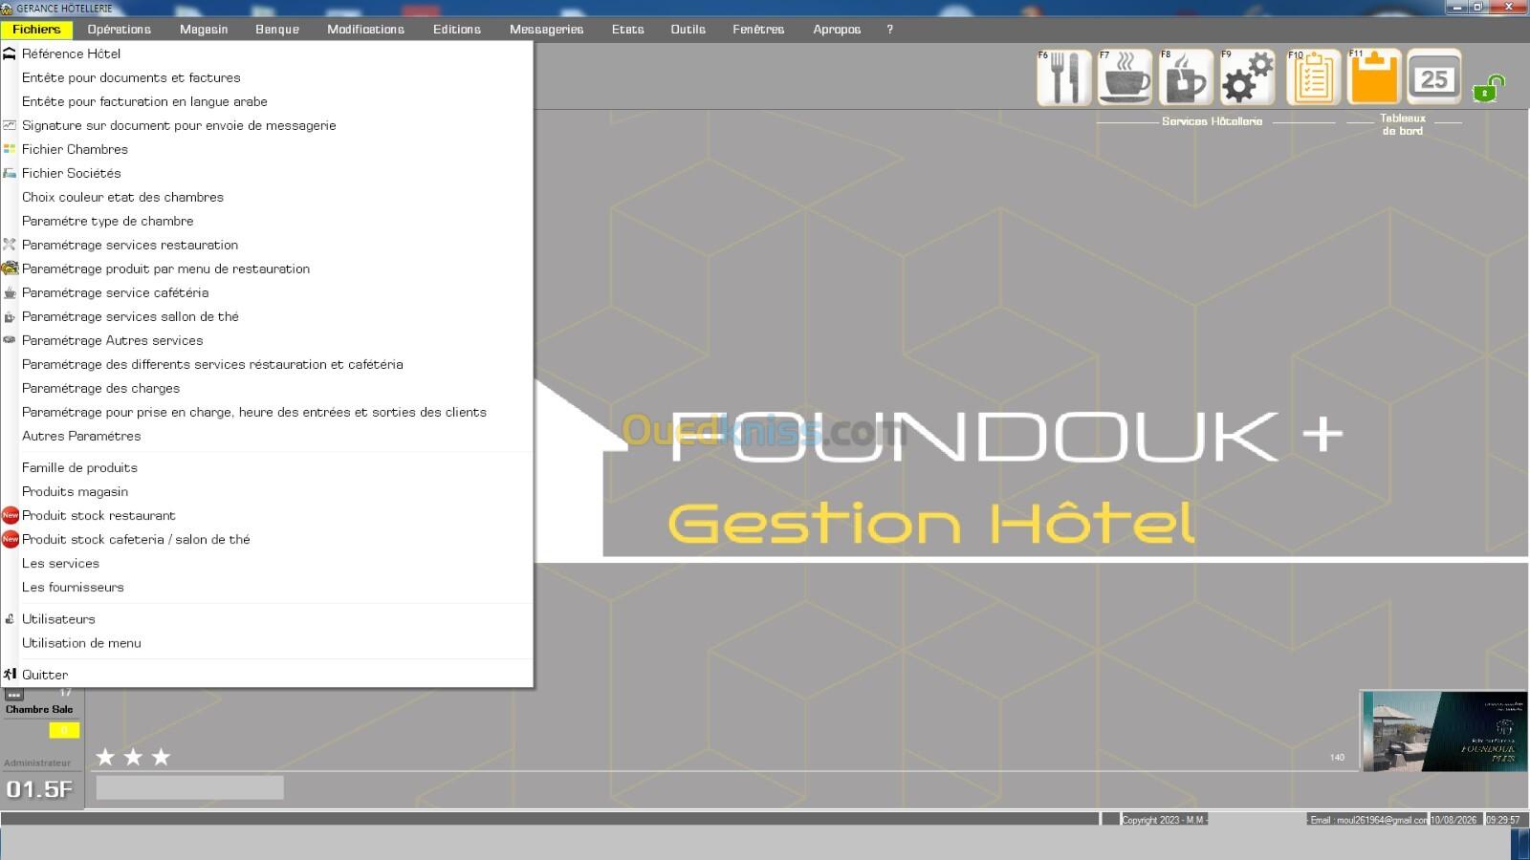Image resolution: width=1530 pixels, height=860 pixels.
Task: Open the Apropos menu
Action: [x=837, y=30]
